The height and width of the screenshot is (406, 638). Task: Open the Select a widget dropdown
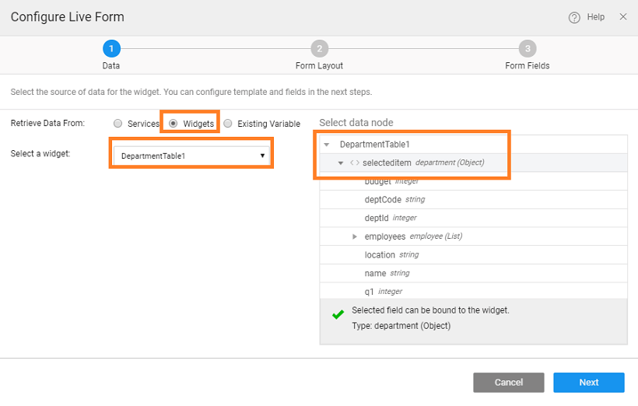pyautogui.click(x=191, y=156)
